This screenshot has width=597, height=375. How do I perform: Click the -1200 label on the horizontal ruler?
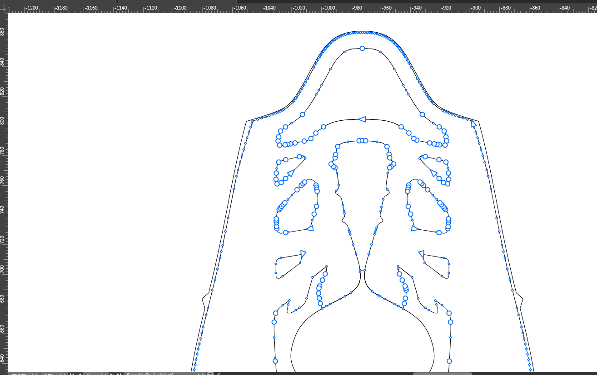[32, 8]
